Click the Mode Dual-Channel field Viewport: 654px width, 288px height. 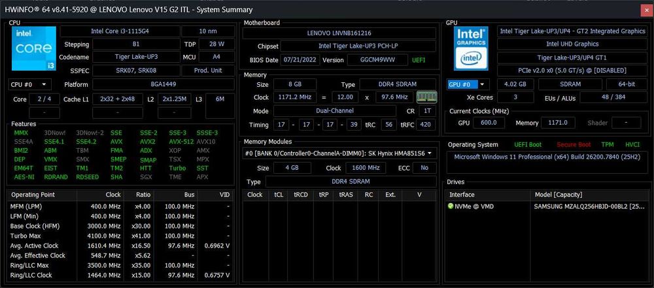pyautogui.click(x=334, y=111)
